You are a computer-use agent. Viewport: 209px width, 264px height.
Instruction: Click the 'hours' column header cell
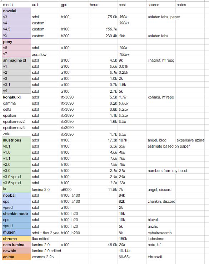pyautogui.click(x=103, y=5)
